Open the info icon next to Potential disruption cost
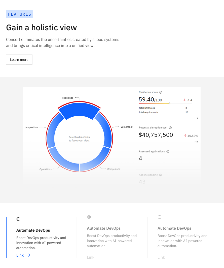The image size is (224, 268). [170, 128]
